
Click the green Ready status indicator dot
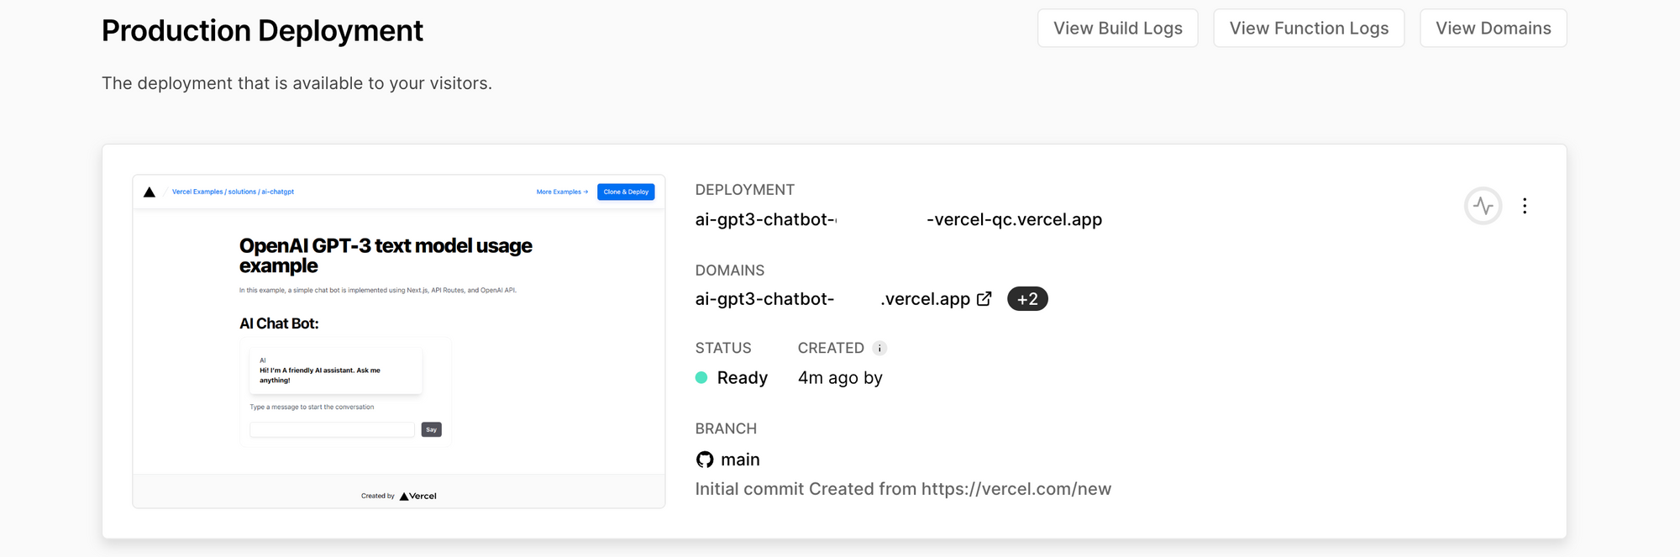[701, 378]
